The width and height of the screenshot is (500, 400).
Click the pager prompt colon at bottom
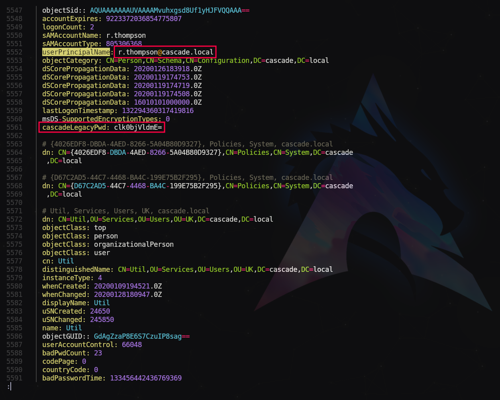coord(9,386)
